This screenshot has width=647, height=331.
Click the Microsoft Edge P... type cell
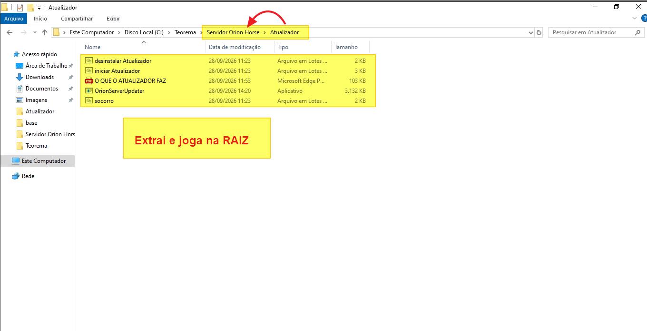pos(302,81)
